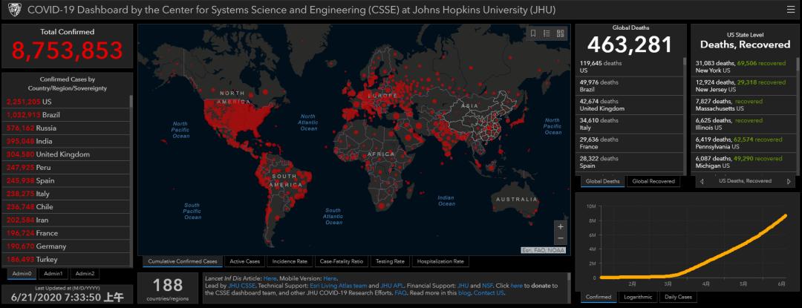The image size is (802, 308).
Task: Click the 119,645 deaths US row
Action: point(630,67)
